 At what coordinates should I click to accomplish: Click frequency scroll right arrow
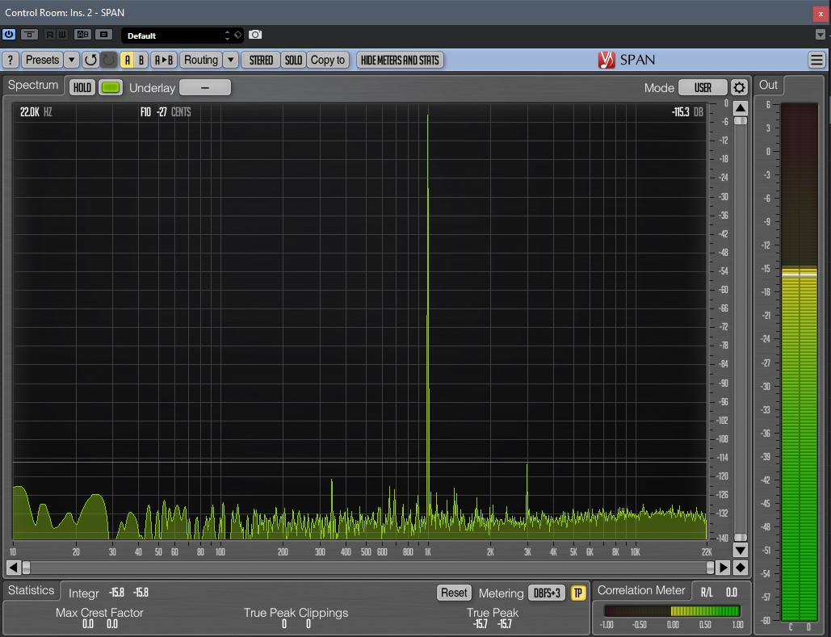pos(722,568)
